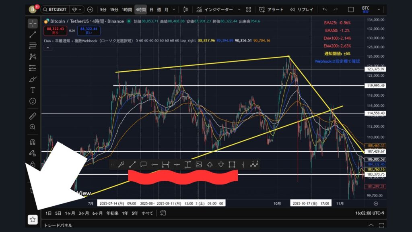Toggle the magnet snap mode
Image resolution: width=412 pixels, height=232 pixels.
(x=33, y=142)
